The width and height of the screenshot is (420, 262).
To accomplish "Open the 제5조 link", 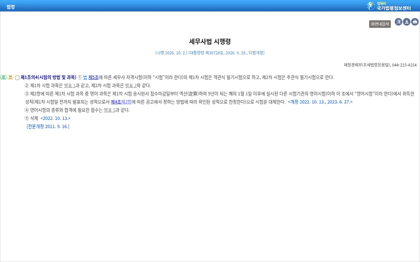I will (x=93, y=77).
